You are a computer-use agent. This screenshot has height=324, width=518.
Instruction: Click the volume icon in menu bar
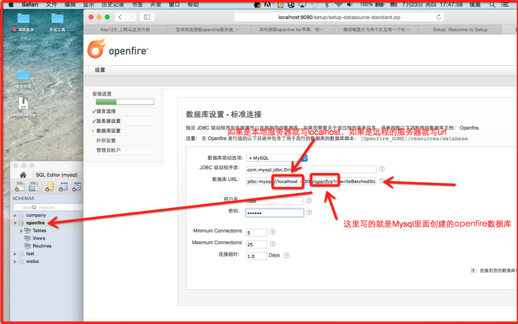[350, 5]
